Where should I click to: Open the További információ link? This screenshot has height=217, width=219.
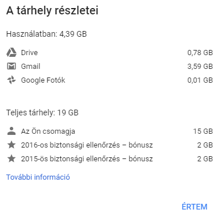(38, 177)
